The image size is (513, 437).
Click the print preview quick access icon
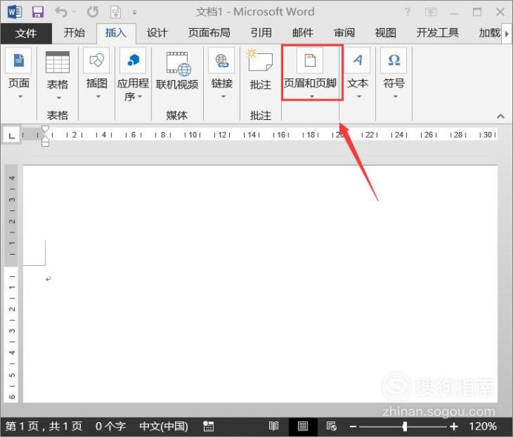tap(116, 13)
